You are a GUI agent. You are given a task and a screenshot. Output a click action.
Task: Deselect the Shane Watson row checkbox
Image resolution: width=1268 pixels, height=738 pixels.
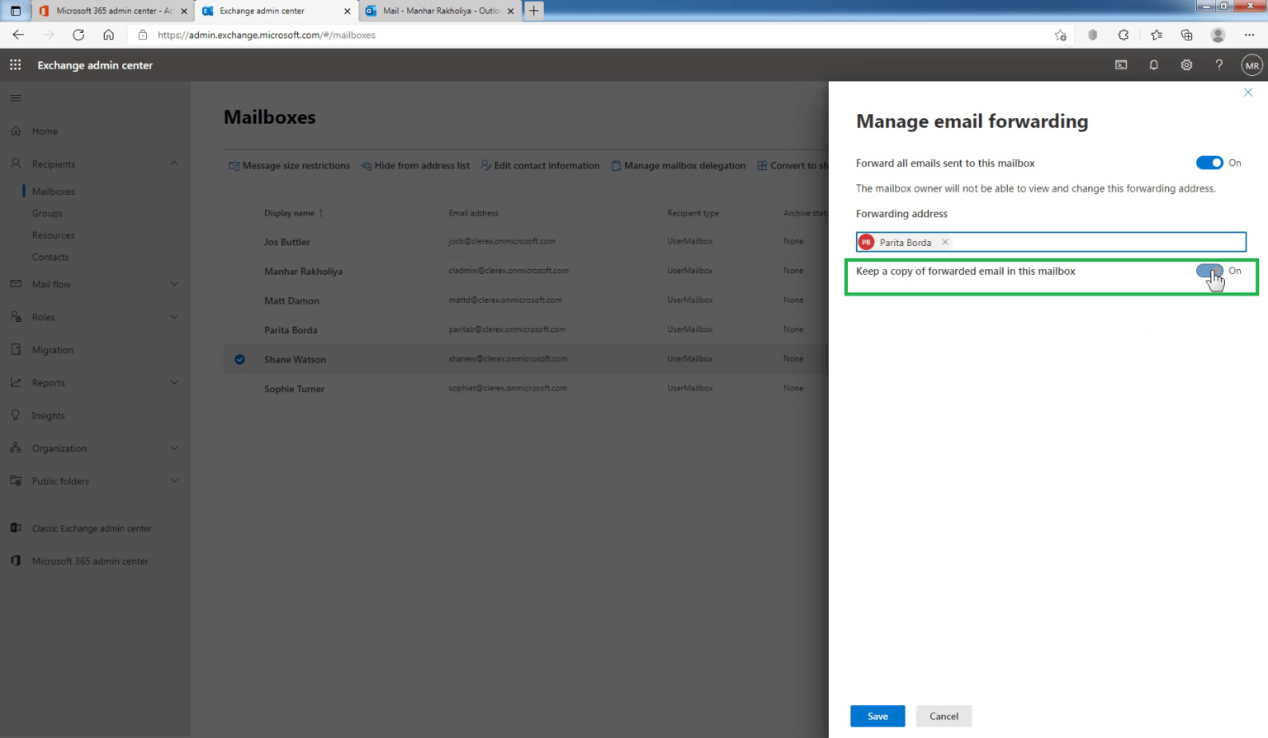239,359
